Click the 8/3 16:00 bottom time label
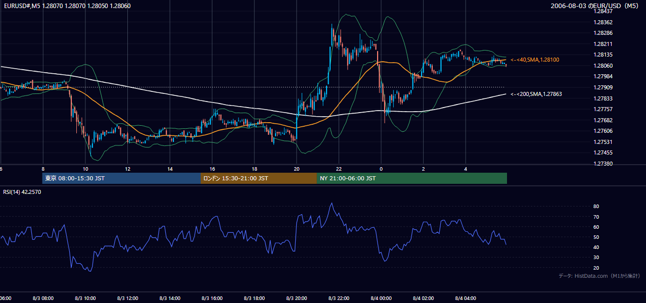This screenshot has height=303, width=646. point(212,298)
